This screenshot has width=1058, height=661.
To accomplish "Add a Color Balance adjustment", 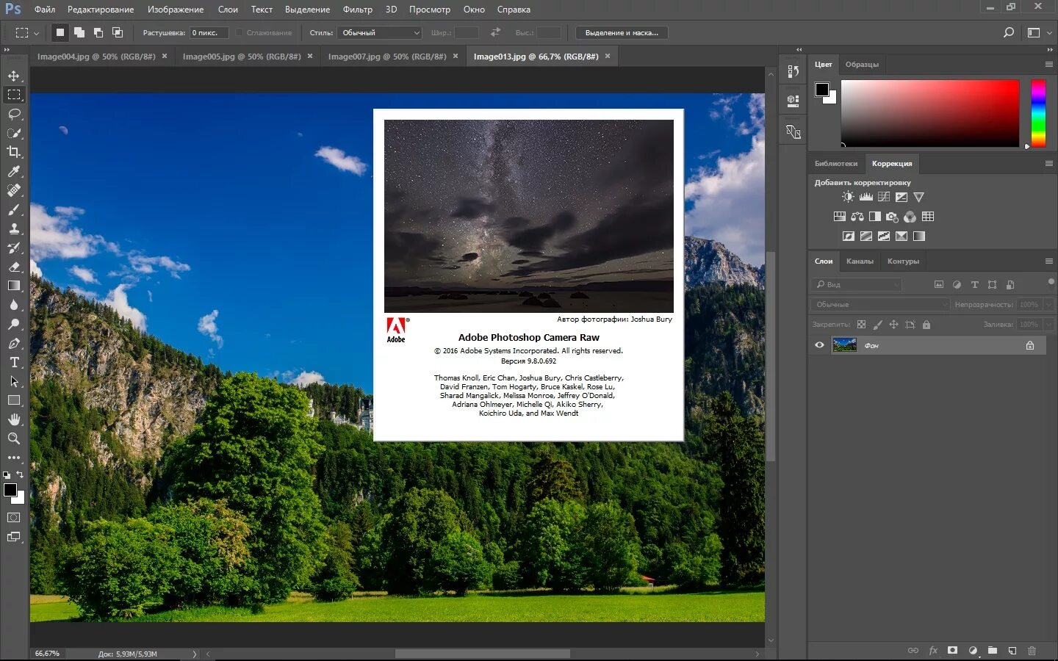I will pyautogui.click(x=857, y=217).
